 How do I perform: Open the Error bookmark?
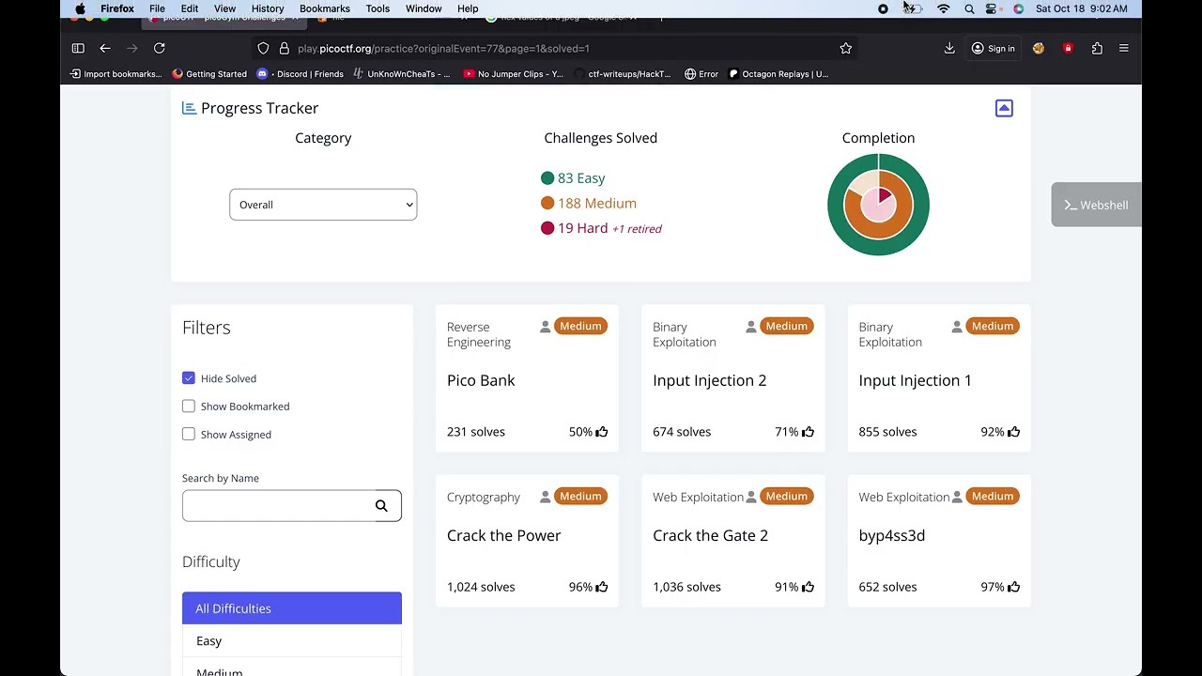click(x=701, y=74)
